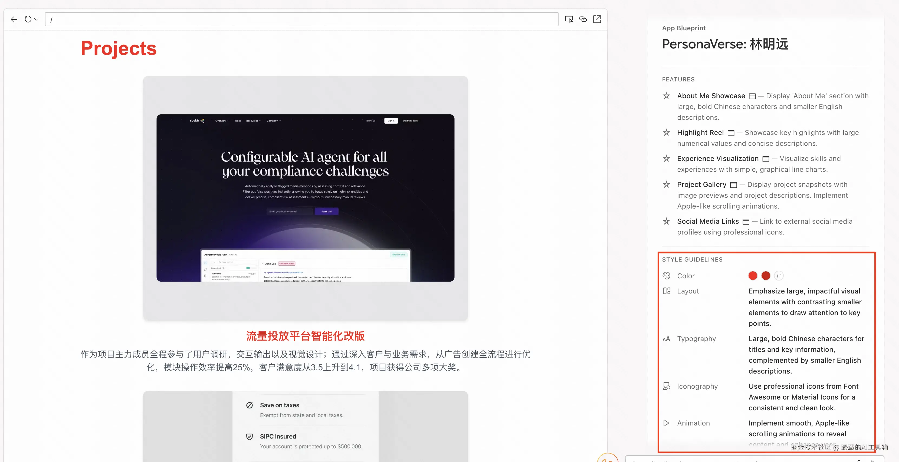Select the first red color swatch

(x=753, y=276)
